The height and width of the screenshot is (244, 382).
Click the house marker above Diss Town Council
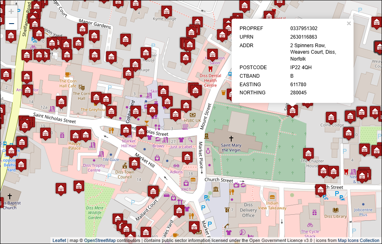[x=134, y=163]
